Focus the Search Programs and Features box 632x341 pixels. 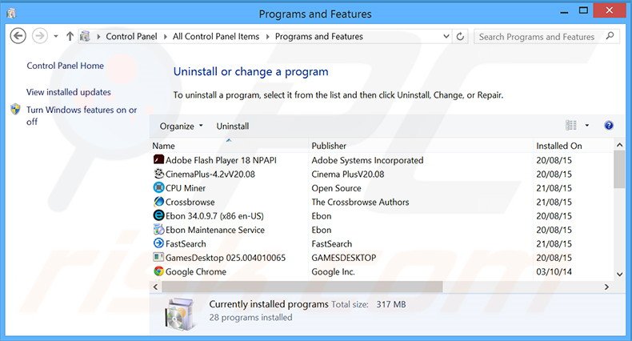coord(546,37)
